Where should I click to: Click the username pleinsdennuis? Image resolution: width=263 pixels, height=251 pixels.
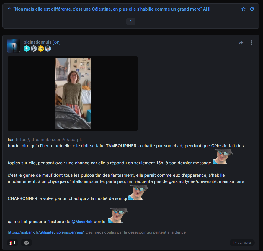coord(37,42)
